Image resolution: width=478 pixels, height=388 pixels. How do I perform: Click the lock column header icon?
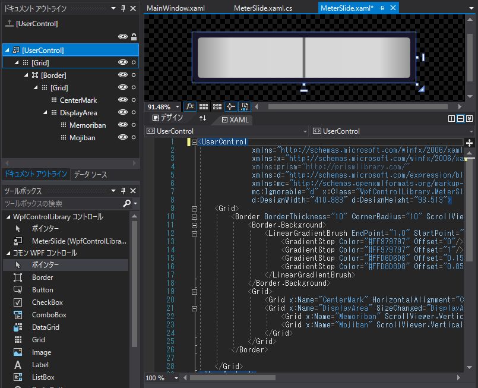(134, 37)
